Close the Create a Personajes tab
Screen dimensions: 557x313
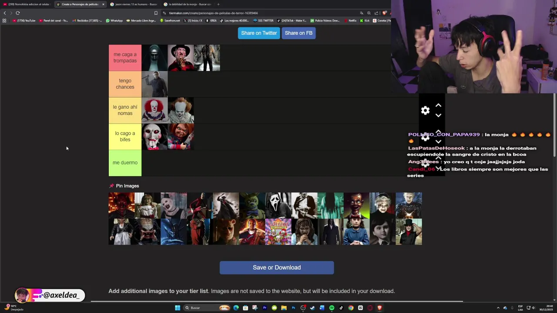point(103,4)
